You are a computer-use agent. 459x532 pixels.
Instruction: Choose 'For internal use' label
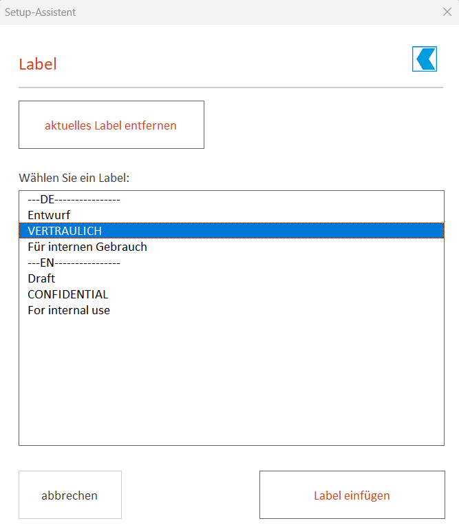point(231,310)
